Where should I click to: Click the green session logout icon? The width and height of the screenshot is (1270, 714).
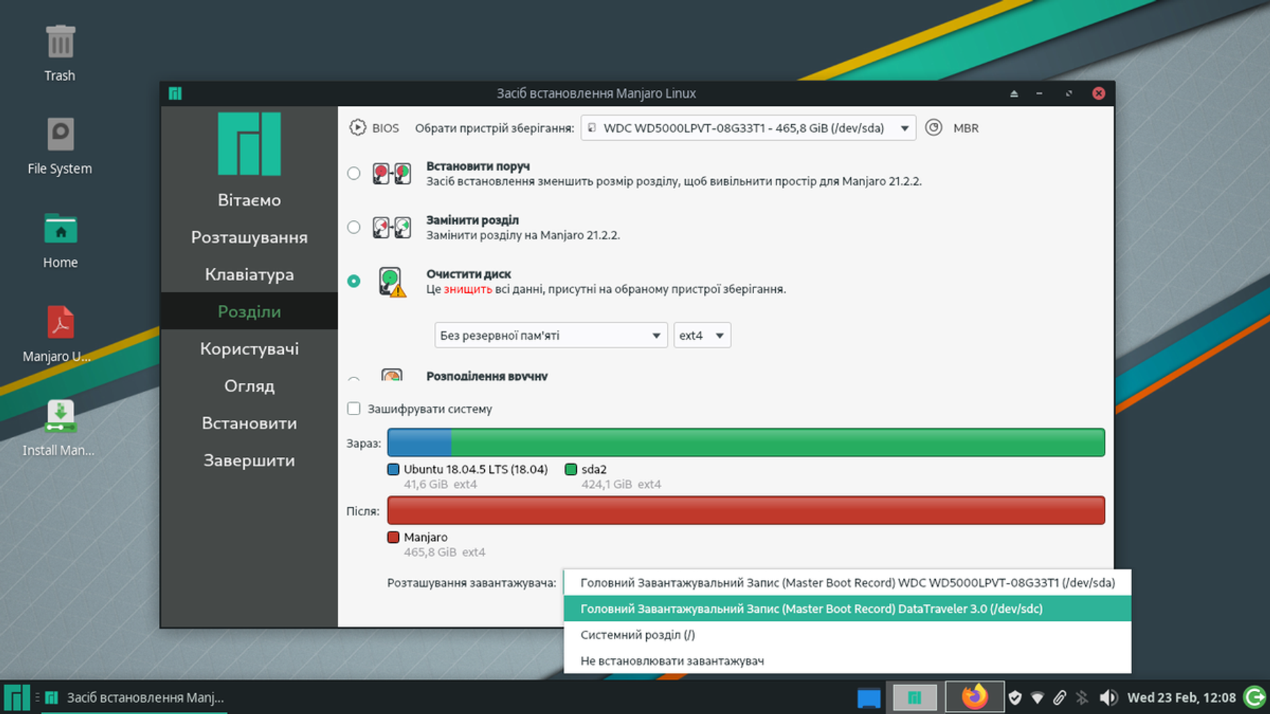1255,697
